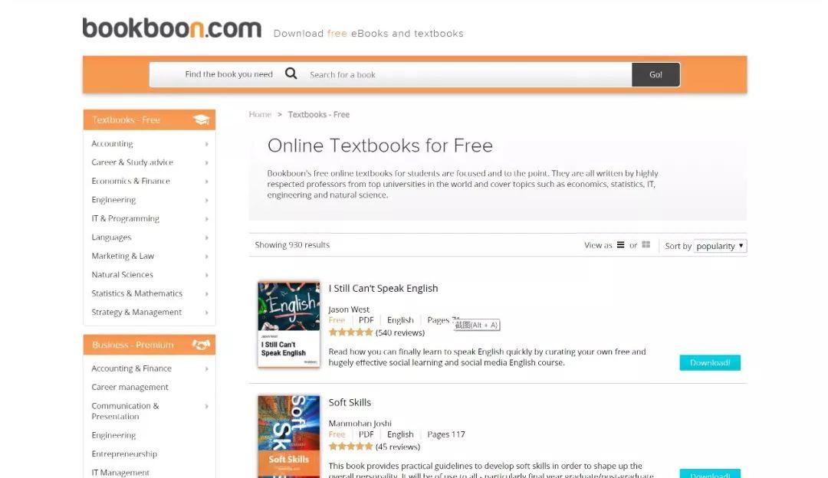Click the graduation cap icon in Textbooks header
Viewport: 828px width, 478px height.
pyautogui.click(x=201, y=120)
